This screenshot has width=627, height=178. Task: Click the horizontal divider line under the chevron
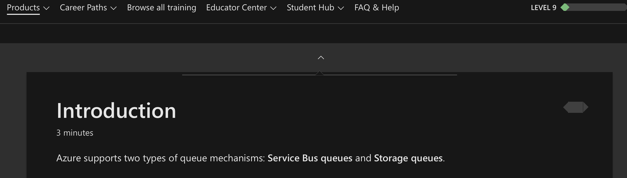click(x=320, y=75)
